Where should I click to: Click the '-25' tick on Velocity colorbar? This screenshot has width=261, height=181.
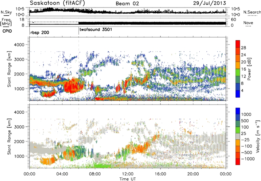click(x=246, y=140)
